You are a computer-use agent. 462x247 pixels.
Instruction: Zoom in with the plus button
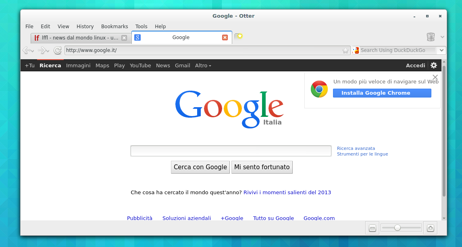(431, 228)
